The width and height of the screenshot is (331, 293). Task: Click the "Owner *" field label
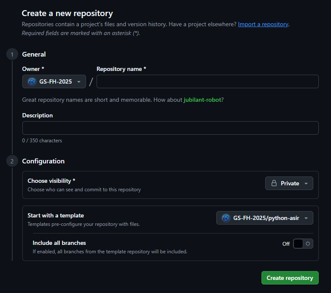click(33, 69)
